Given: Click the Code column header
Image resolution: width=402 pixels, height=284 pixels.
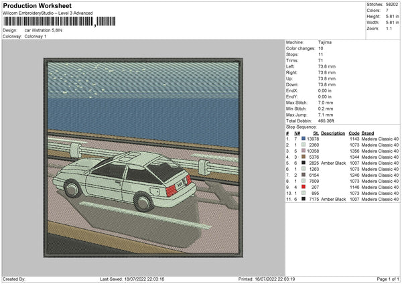Looking at the screenshot, I should tap(354, 133).
